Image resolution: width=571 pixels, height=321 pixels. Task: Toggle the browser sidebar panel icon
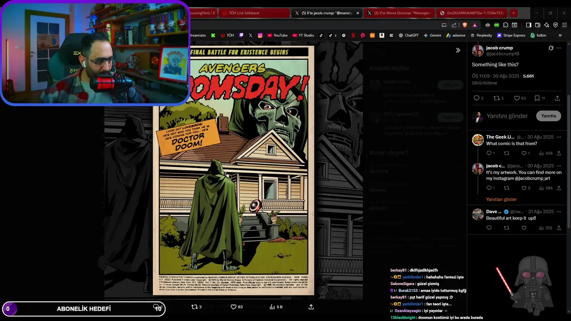[529, 25]
